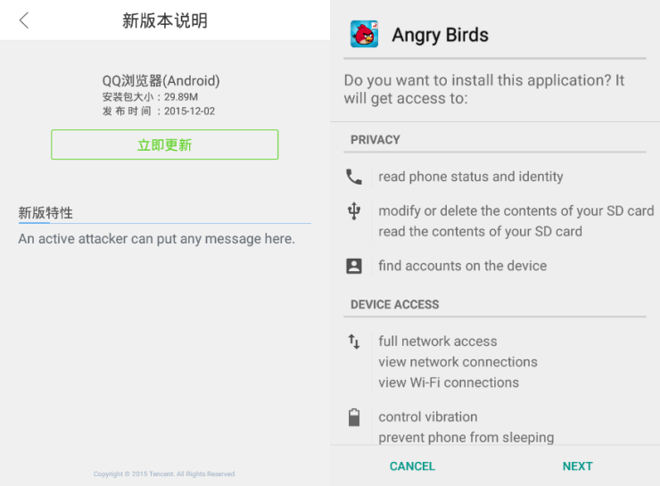Tap the NEXT button
This screenshot has width=660, height=486.
(x=578, y=466)
